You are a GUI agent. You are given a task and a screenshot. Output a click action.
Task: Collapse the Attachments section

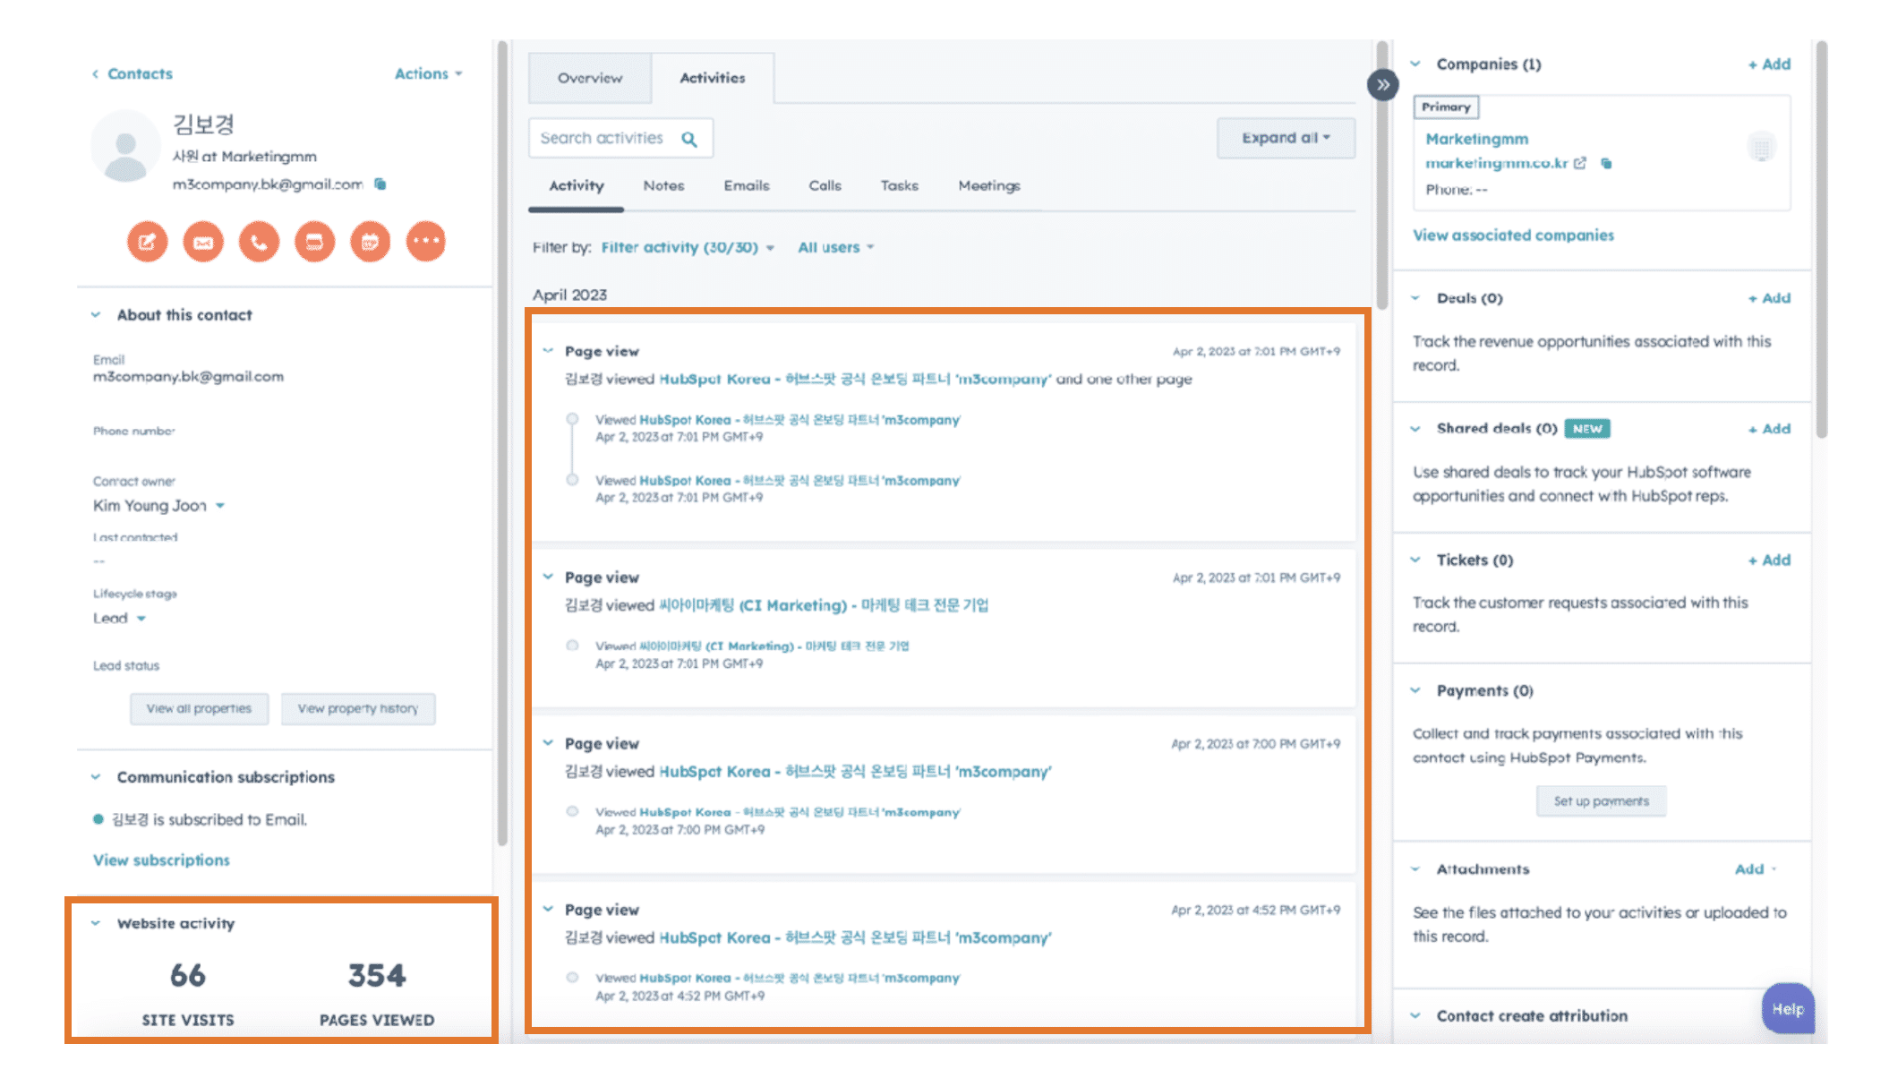click(1415, 868)
